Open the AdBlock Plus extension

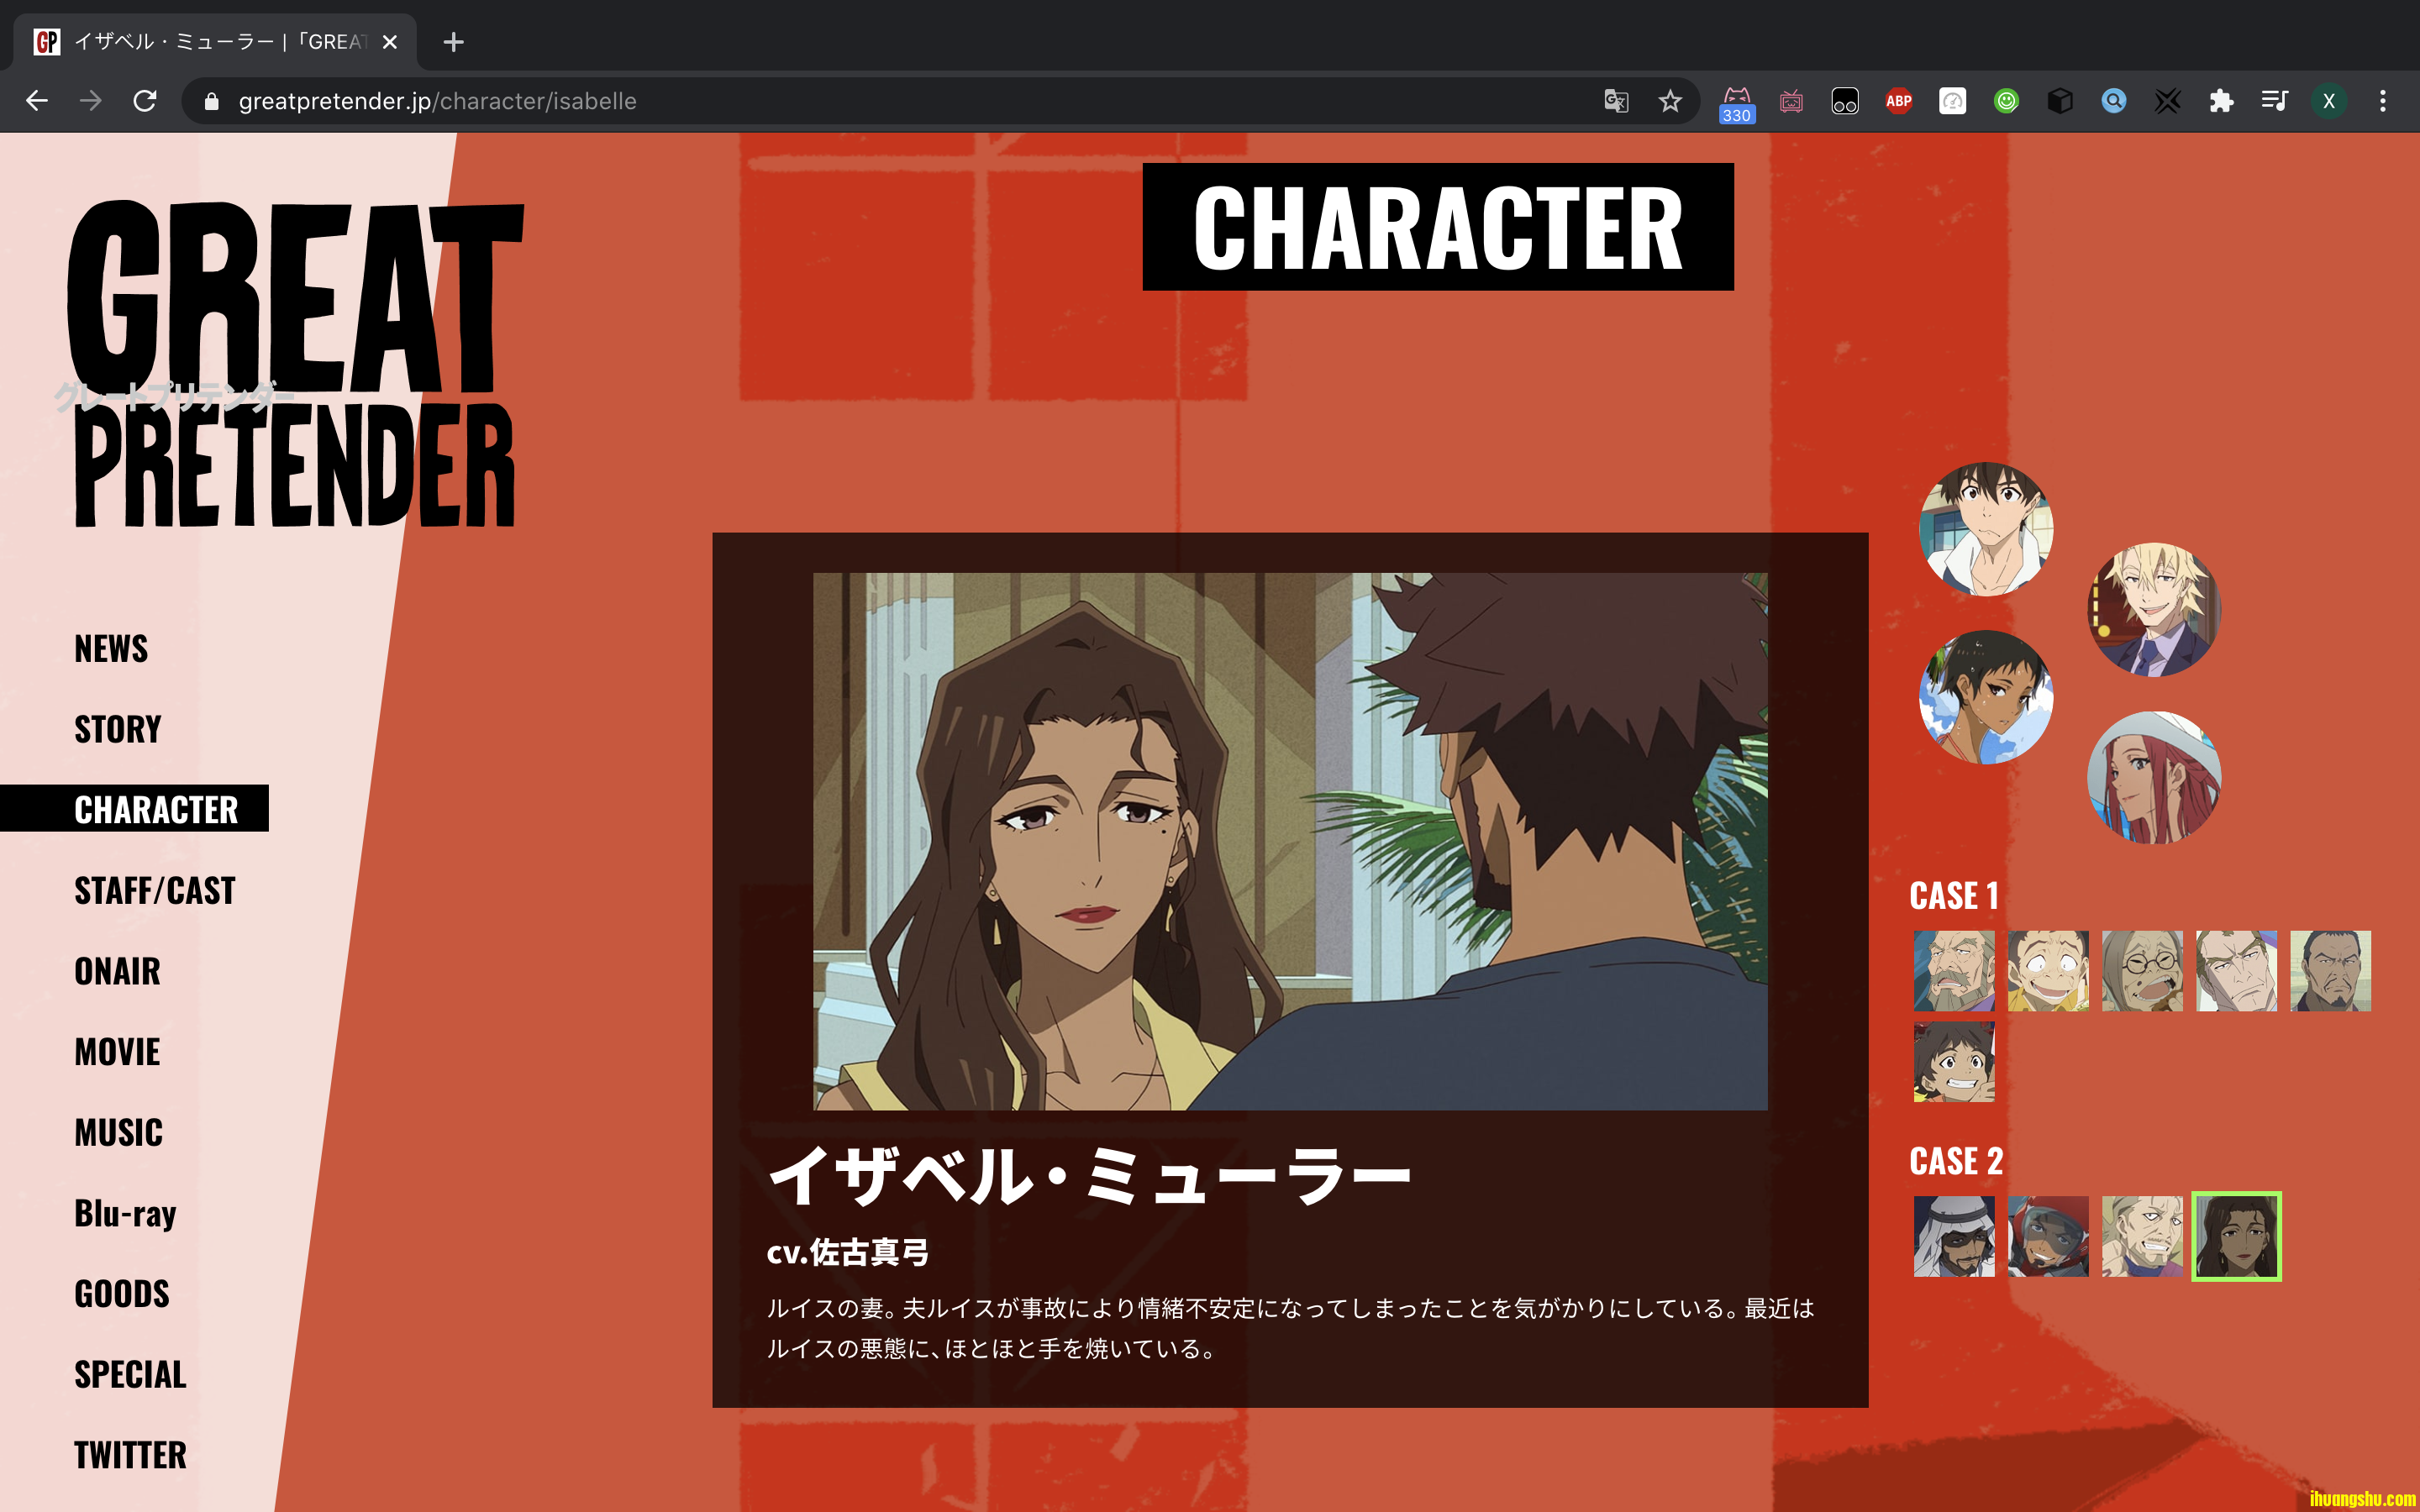click(x=1898, y=101)
